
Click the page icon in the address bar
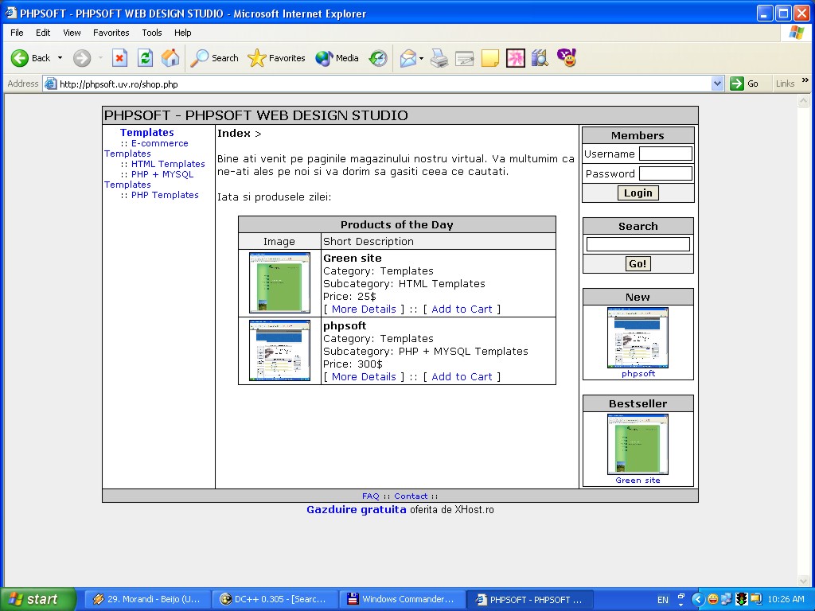click(50, 84)
